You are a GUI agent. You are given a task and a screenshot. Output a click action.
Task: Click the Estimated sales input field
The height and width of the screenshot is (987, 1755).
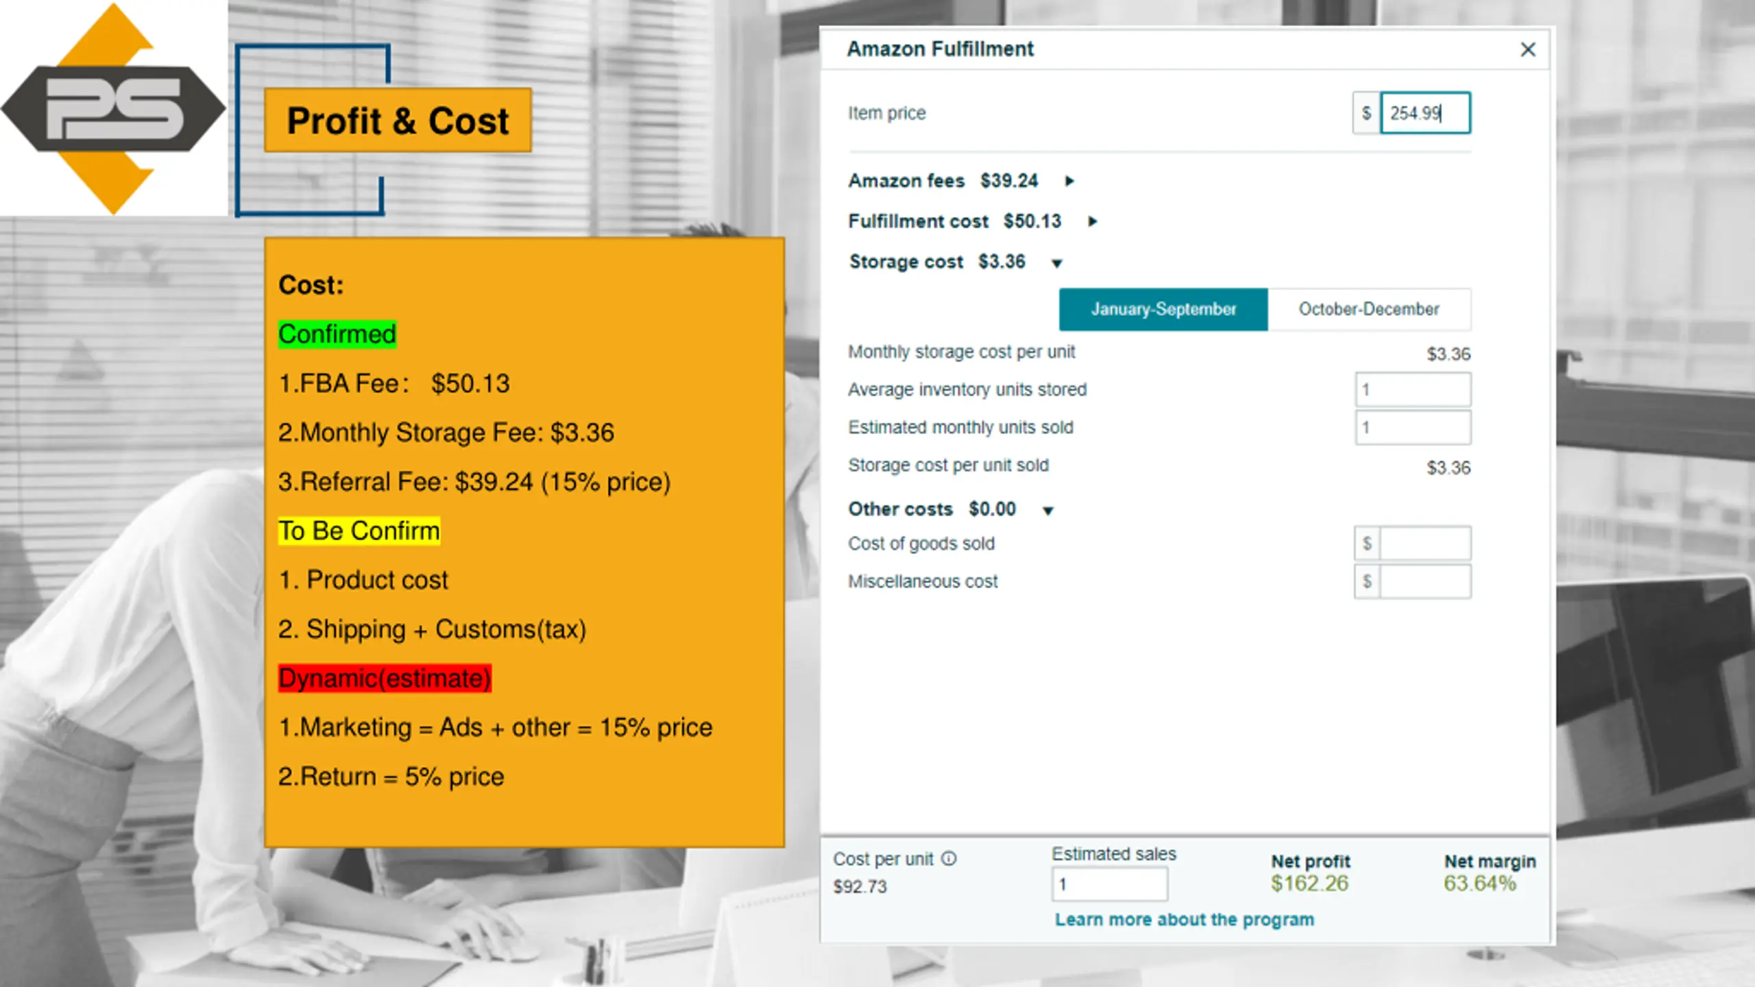[x=1110, y=884]
